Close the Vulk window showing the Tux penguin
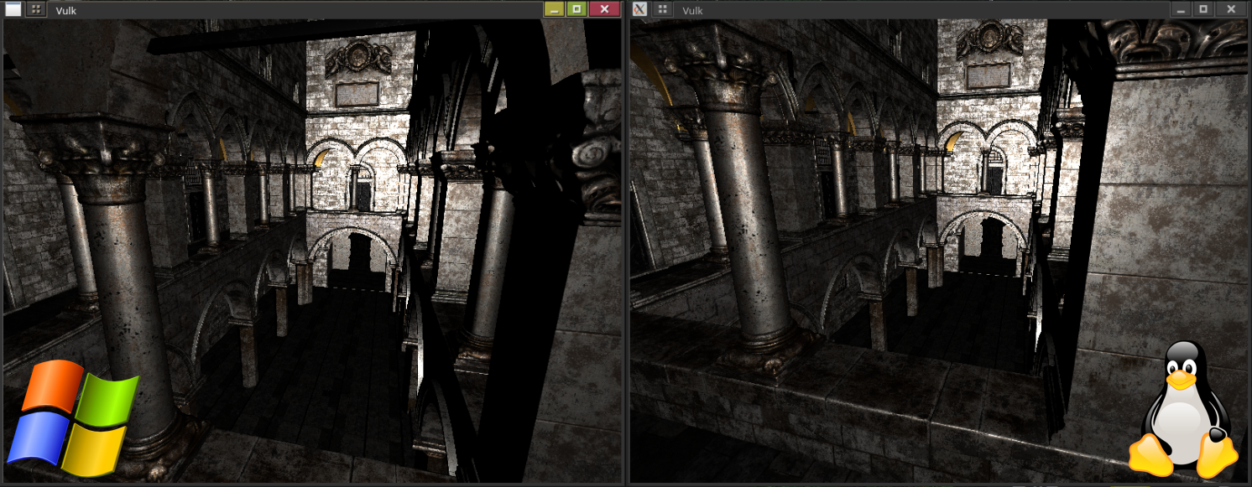Image resolution: width=1252 pixels, height=487 pixels. [x=1231, y=9]
